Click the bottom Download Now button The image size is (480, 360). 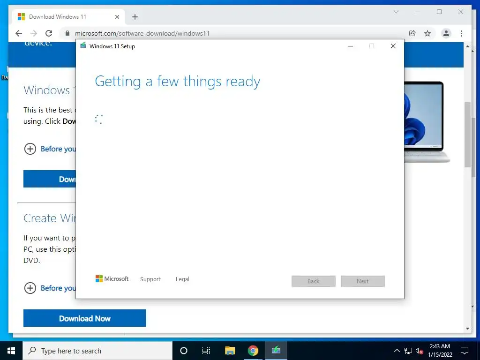(x=85, y=318)
